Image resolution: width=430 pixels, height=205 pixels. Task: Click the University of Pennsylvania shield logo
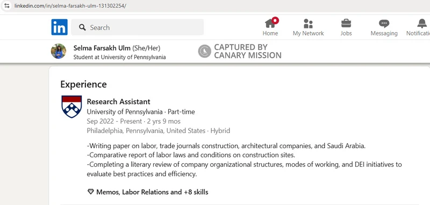point(71,107)
